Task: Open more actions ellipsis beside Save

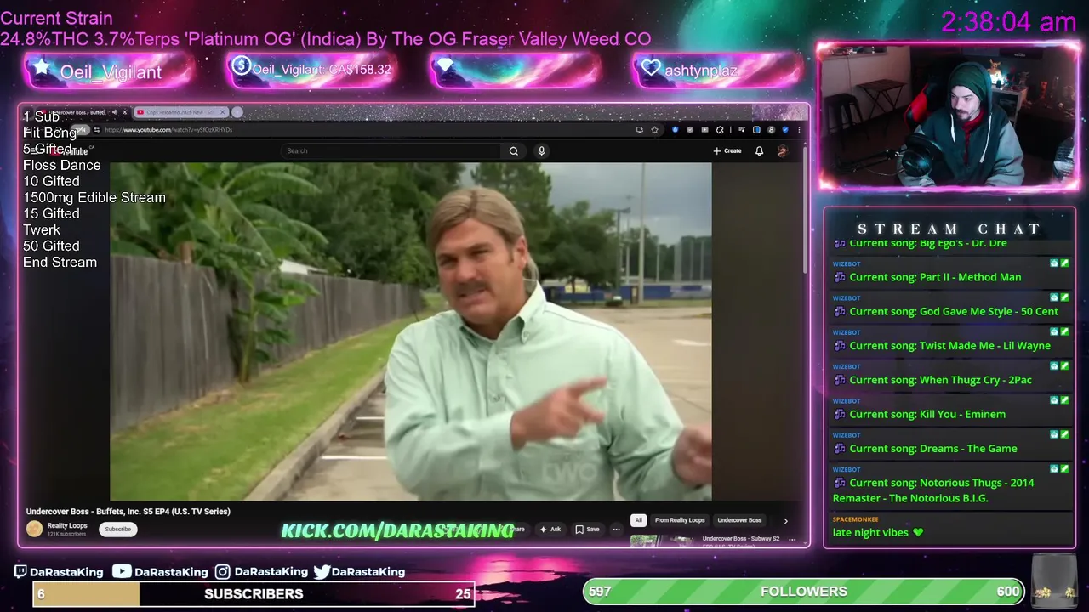Action: point(616,529)
